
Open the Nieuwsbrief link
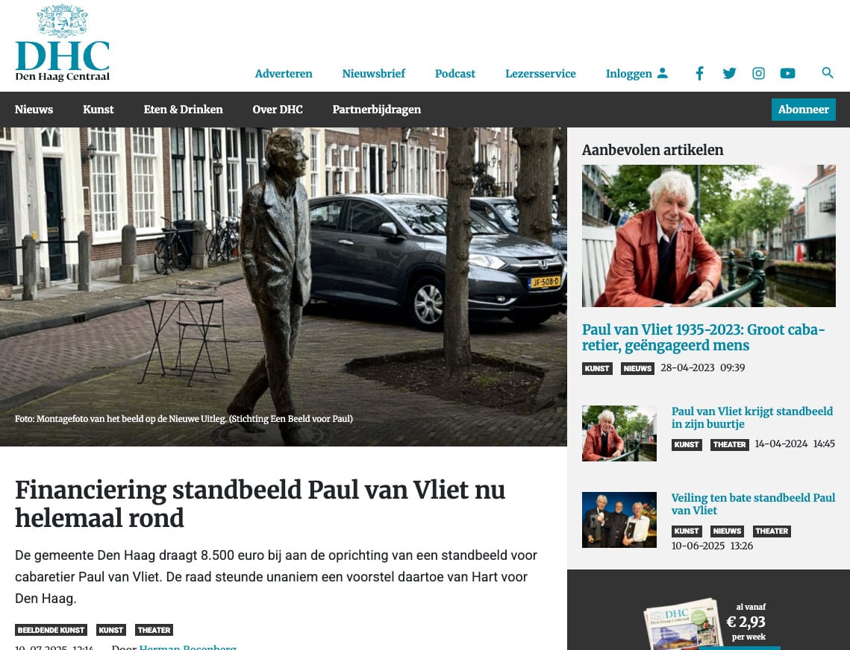(x=373, y=74)
